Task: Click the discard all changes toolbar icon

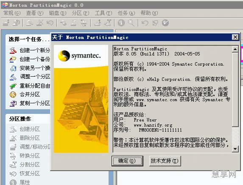Action: click(155, 23)
